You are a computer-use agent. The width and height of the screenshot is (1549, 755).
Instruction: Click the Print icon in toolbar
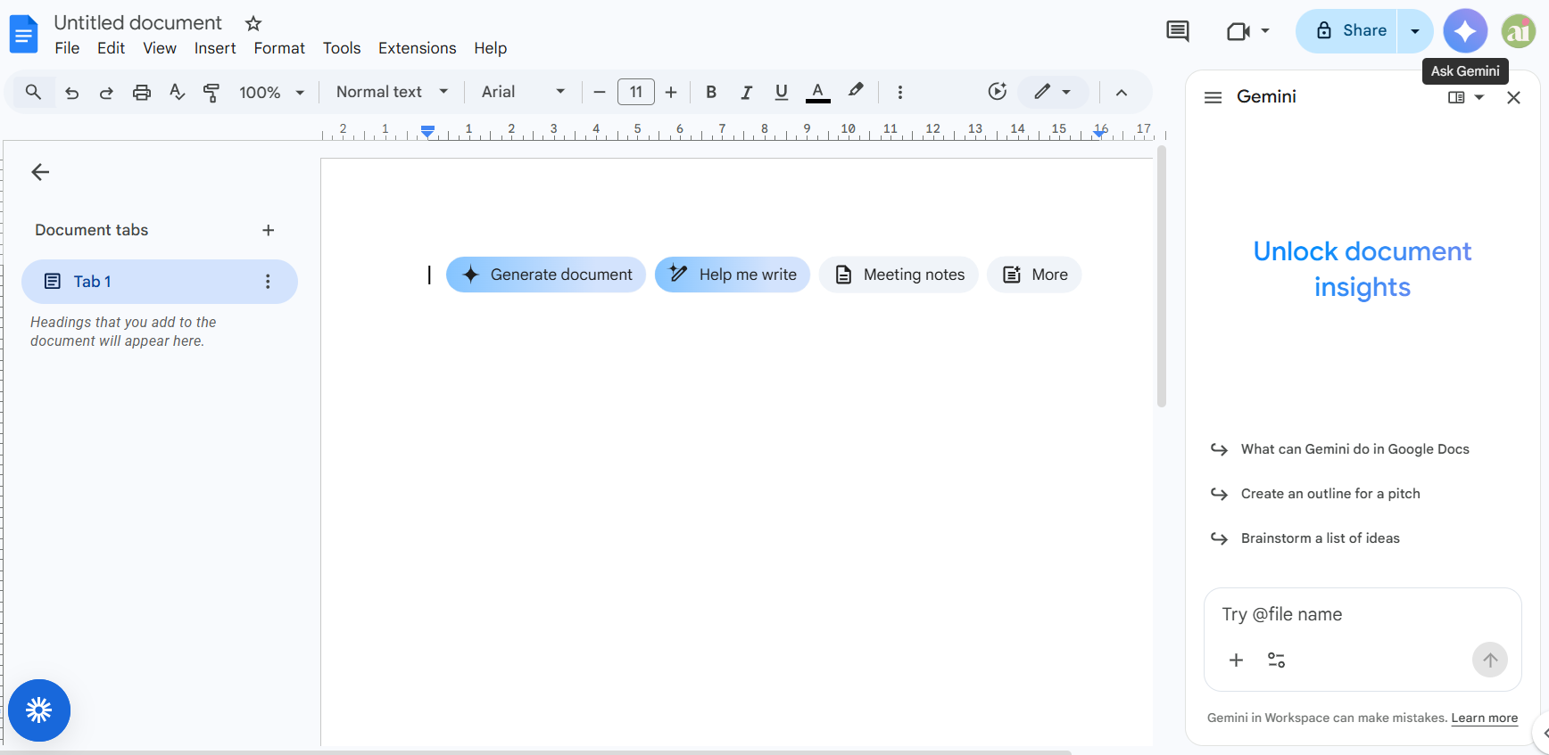coord(141,92)
